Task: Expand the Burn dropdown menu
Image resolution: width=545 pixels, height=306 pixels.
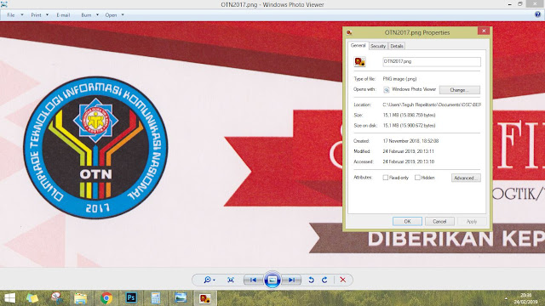Action: click(x=97, y=15)
